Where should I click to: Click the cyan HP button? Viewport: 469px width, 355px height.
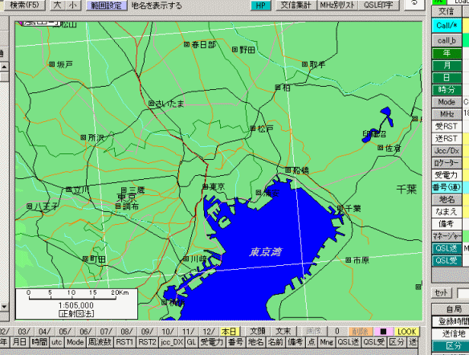pyautogui.click(x=261, y=6)
